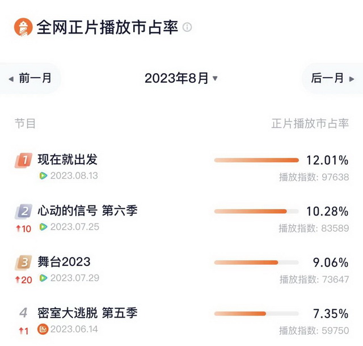Viewport: 363px width, 346px height.
Task: Click the 正片播放市占率 column header
Action: (x=310, y=123)
